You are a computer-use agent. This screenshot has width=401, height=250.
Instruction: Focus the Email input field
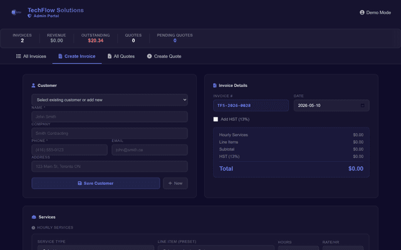pos(150,150)
